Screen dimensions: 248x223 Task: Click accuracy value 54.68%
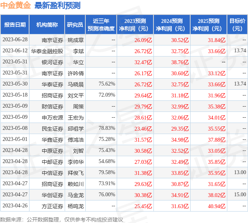[107, 161]
